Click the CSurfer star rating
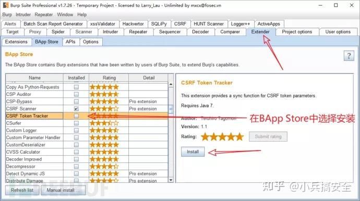 104,123
